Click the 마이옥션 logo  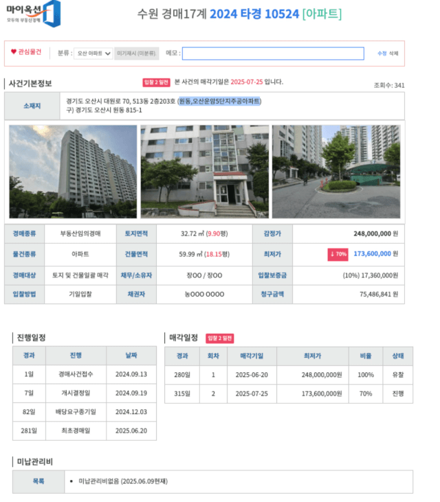pyautogui.click(x=33, y=14)
